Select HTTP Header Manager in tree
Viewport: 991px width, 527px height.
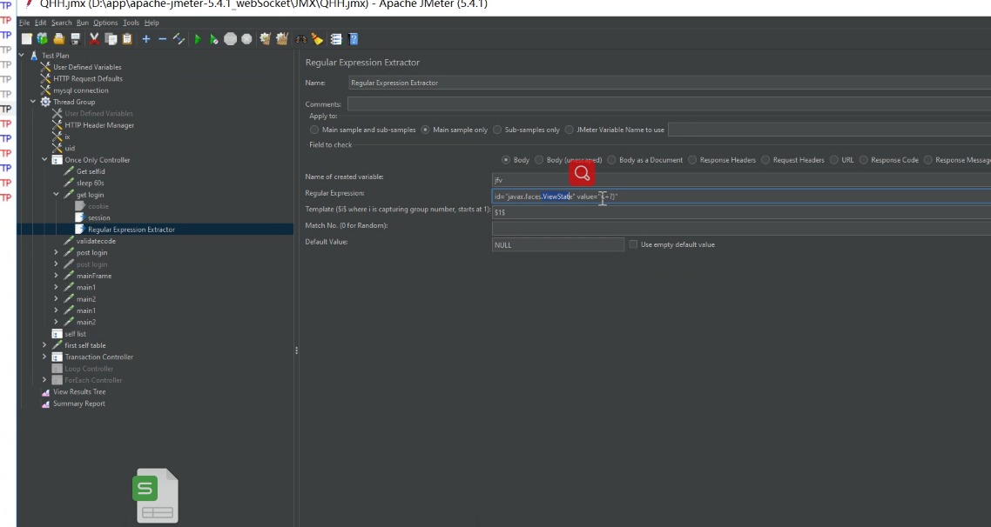pyautogui.click(x=99, y=125)
